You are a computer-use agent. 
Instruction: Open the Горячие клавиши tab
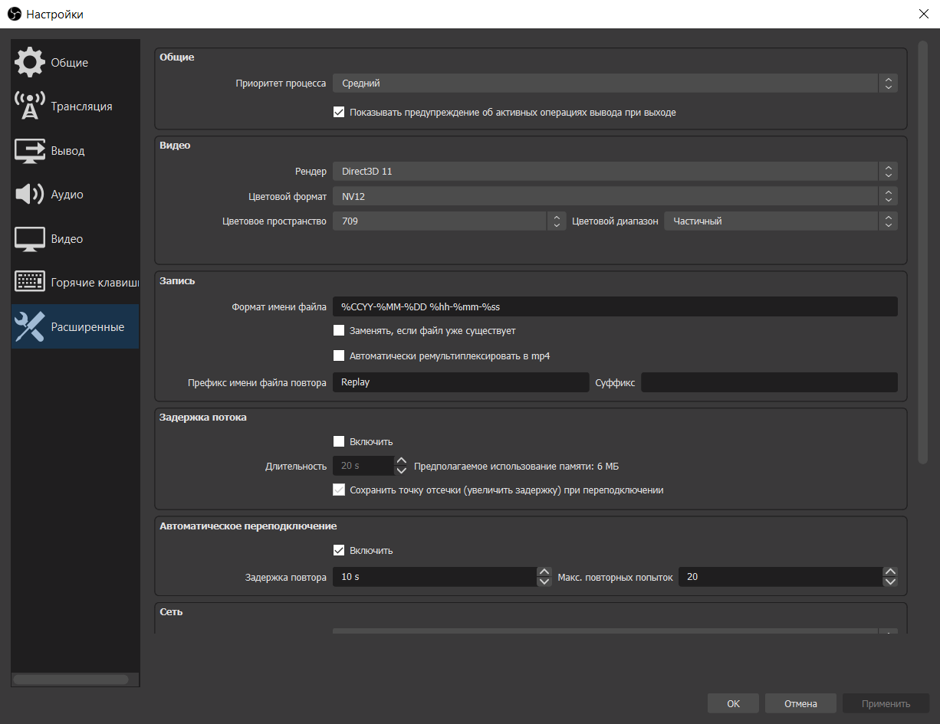[75, 283]
